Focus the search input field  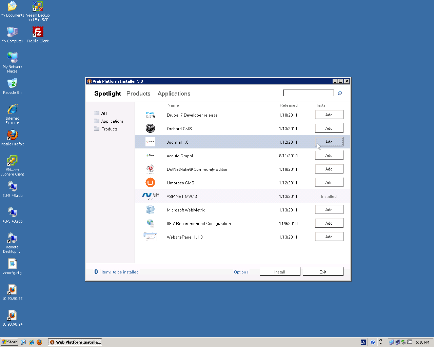pos(308,93)
